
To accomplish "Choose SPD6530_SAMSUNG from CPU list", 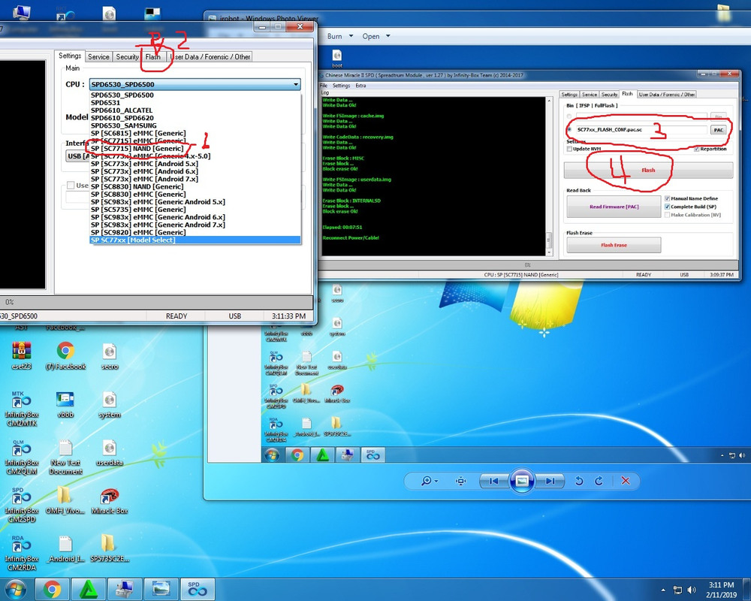I will click(x=195, y=125).
